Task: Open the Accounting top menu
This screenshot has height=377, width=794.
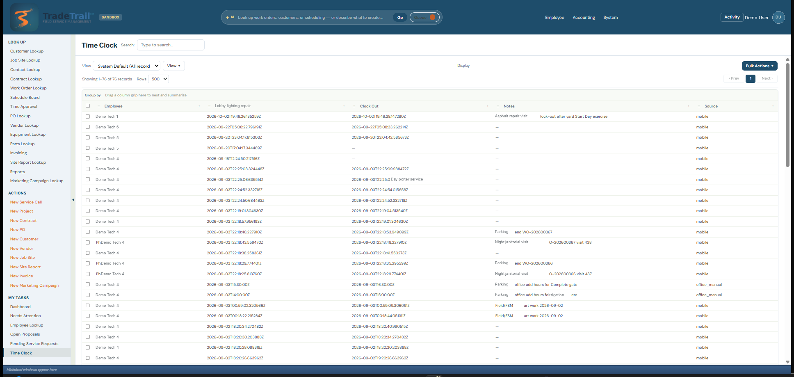Action: [584, 18]
